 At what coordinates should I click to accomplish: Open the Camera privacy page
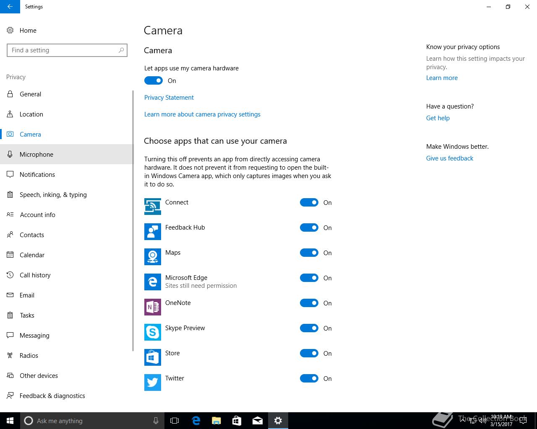(x=66, y=134)
